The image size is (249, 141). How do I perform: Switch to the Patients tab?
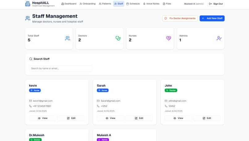coord(105,4)
